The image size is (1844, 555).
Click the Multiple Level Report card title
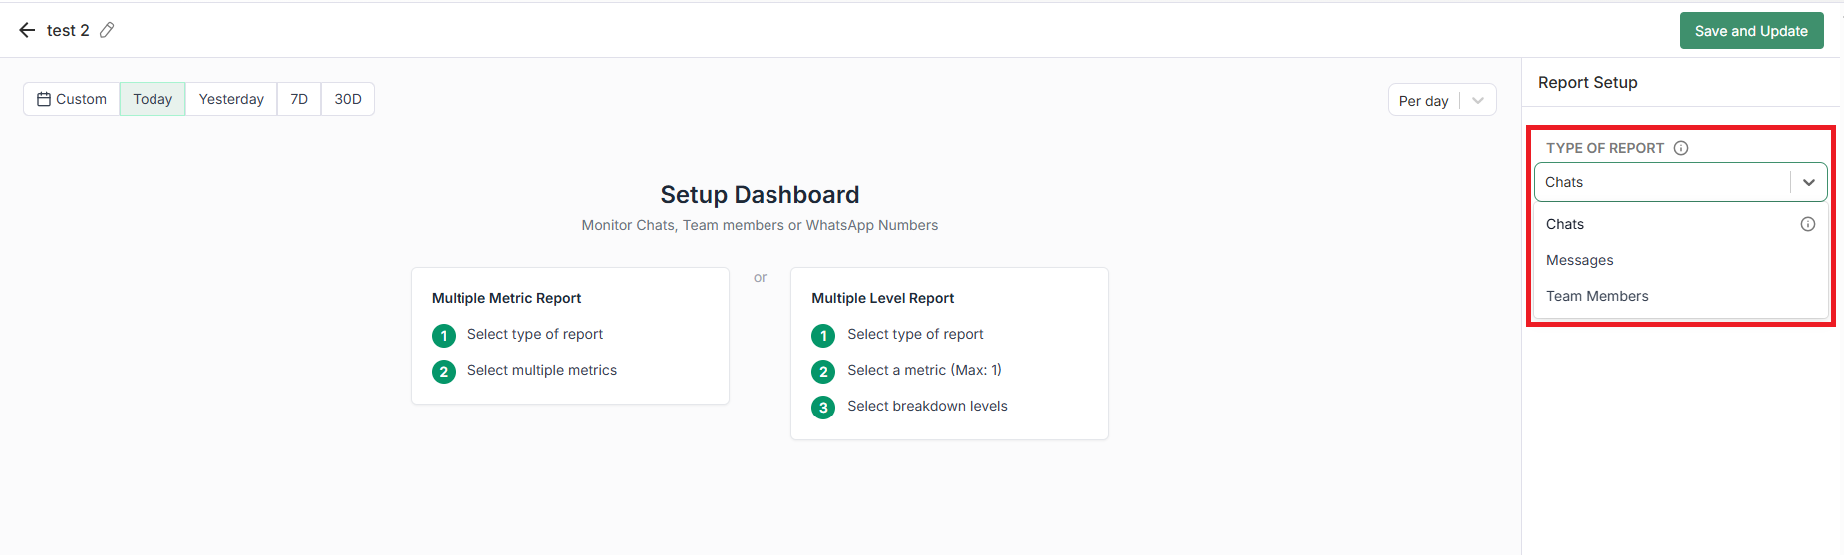[x=882, y=298]
